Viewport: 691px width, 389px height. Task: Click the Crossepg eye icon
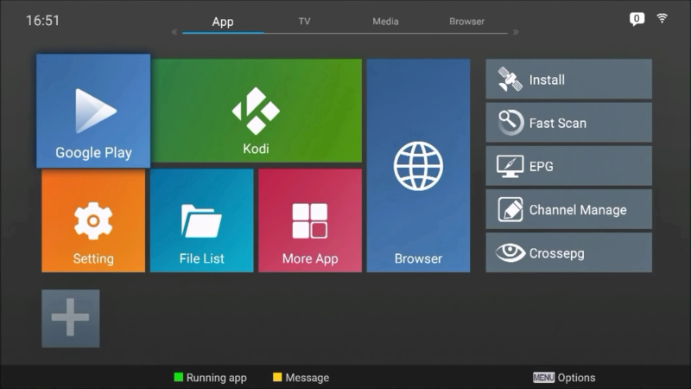tap(510, 252)
